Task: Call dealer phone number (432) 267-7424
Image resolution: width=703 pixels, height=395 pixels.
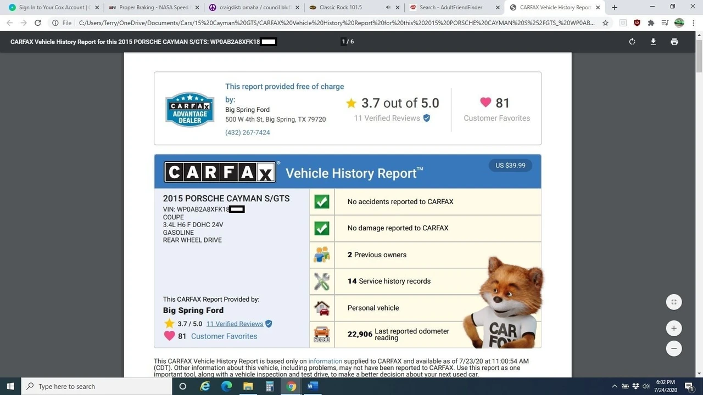Action: point(248,132)
